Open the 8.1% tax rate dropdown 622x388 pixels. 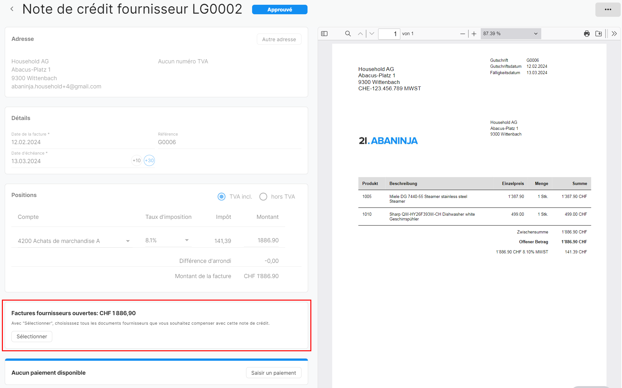pos(187,240)
